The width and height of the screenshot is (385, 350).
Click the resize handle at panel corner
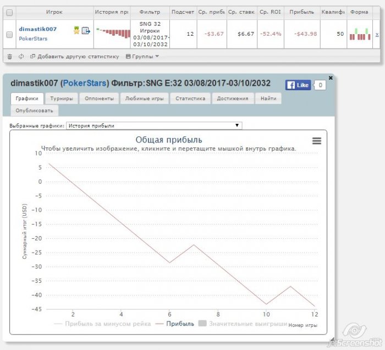(332, 340)
